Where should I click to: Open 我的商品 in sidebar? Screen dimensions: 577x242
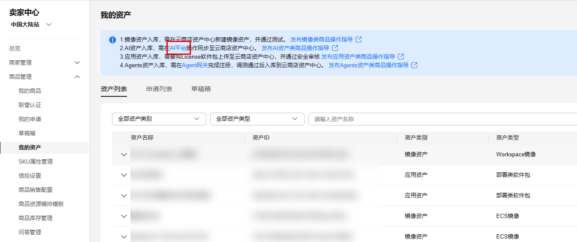point(30,91)
